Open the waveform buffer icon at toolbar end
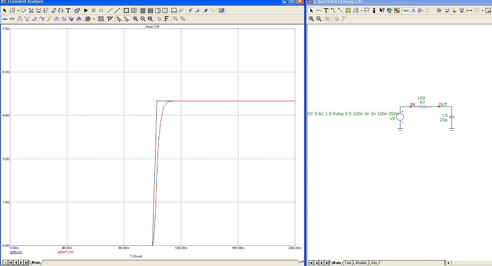Image resolution: width=492 pixels, height=266 pixels. click(222, 11)
